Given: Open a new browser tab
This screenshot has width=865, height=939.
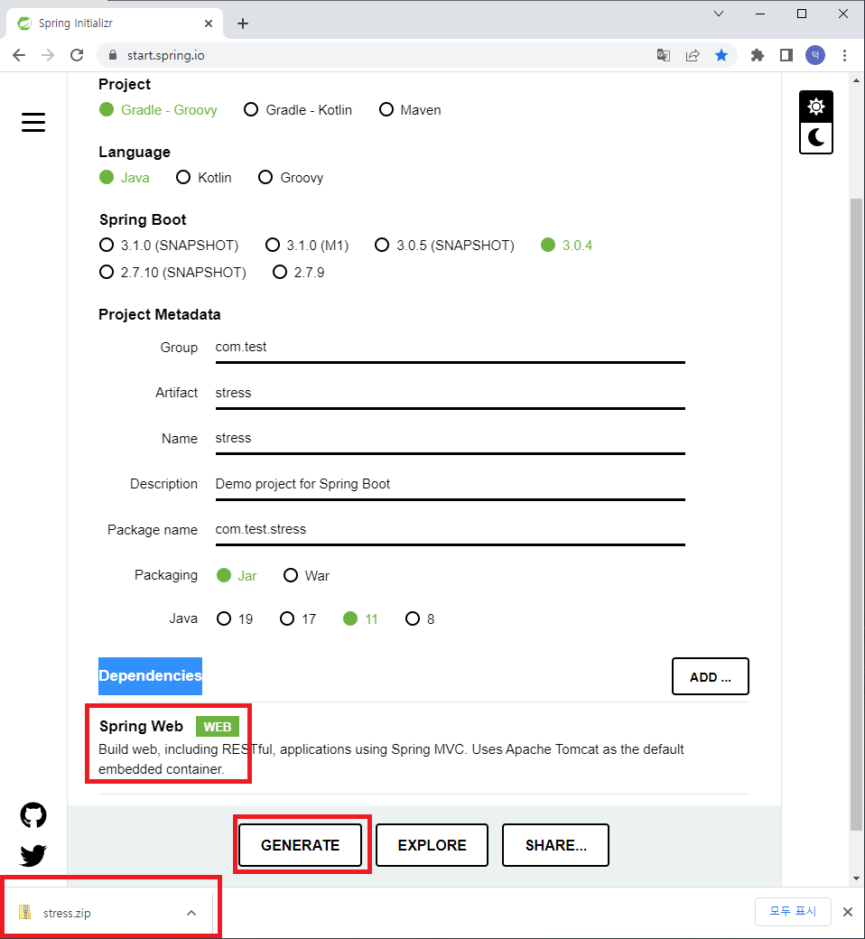Looking at the screenshot, I should point(243,23).
